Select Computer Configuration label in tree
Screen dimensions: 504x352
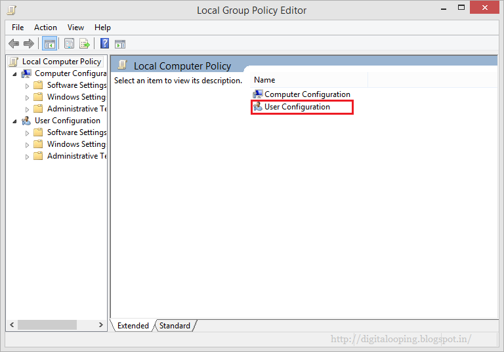[70, 73]
